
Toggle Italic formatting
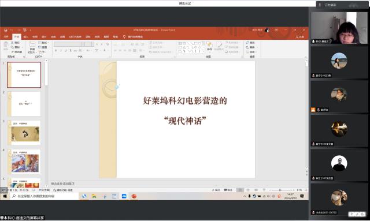point(61,50)
